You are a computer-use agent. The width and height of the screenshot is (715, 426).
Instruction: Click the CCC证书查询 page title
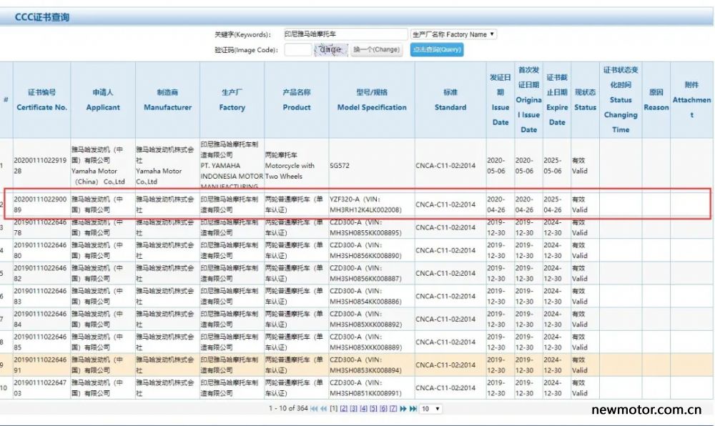tap(42, 17)
